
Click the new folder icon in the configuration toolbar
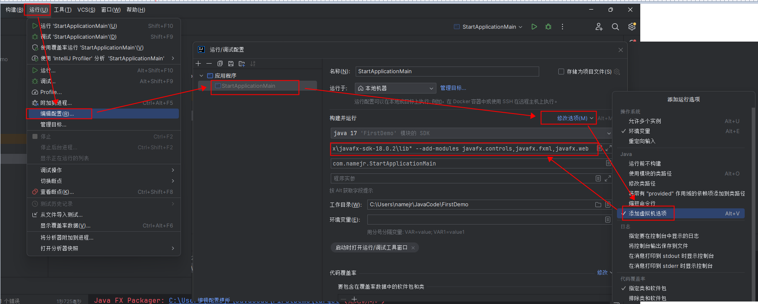[x=242, y=64]
